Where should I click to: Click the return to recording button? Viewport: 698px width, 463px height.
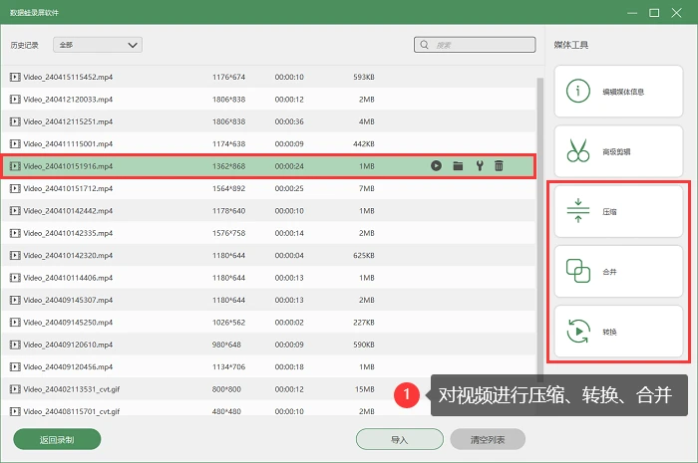[x=57, y=439]
